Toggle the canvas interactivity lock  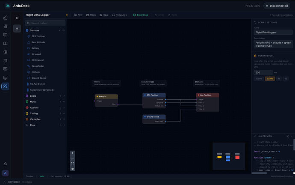pyautogui.click(x=73, y=168)
